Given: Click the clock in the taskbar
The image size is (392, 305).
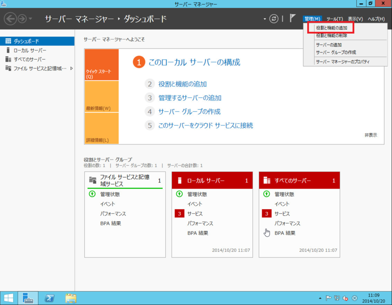Looking at the screenshot, I should click(375, 297).
